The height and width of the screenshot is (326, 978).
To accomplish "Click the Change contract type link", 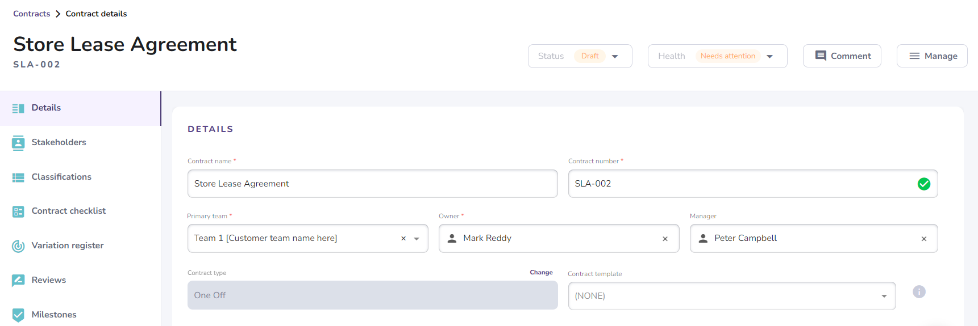I will [x=541, y=273].
